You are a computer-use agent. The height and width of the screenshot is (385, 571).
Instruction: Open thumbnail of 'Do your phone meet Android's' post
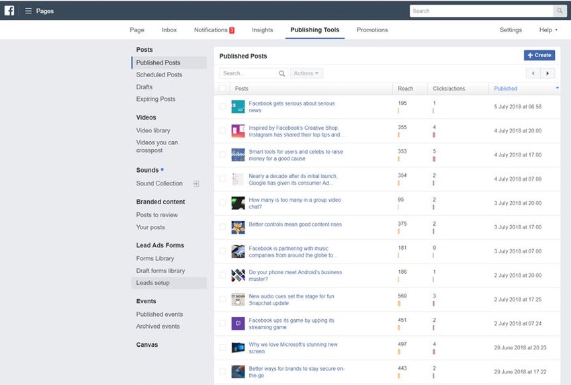click(x=238, y=275)
